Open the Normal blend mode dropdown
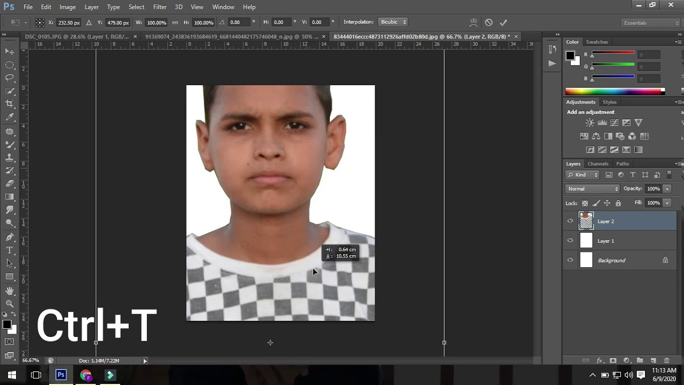Image resolution: width=684 pixels, height=385 pixels. (592, 189)
